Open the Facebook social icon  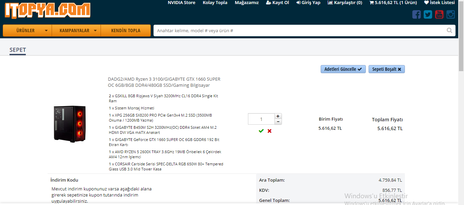pos(416,15)
